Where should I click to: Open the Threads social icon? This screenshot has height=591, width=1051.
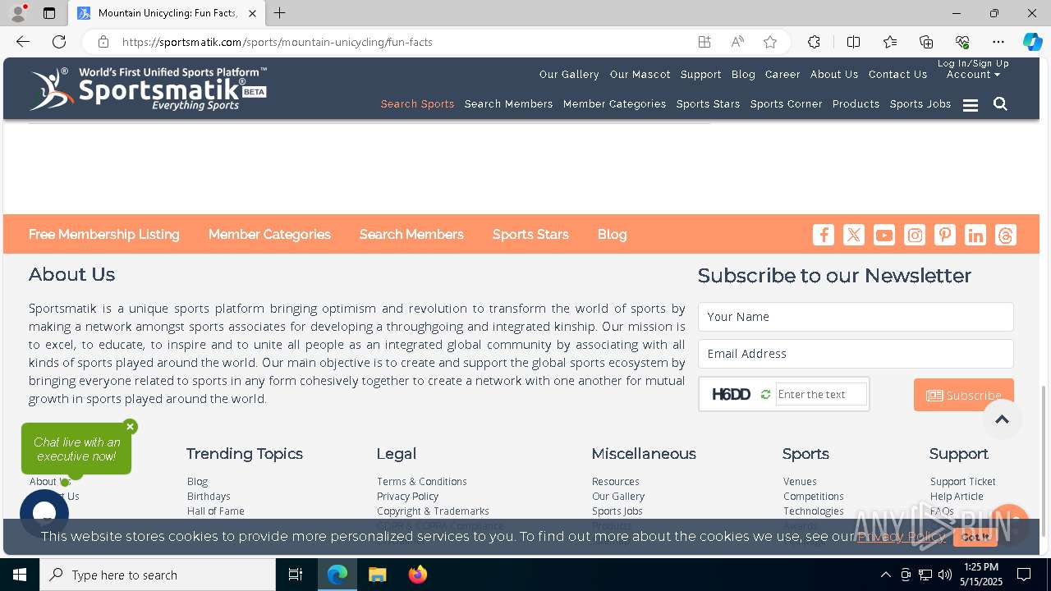pos(1006,235)
